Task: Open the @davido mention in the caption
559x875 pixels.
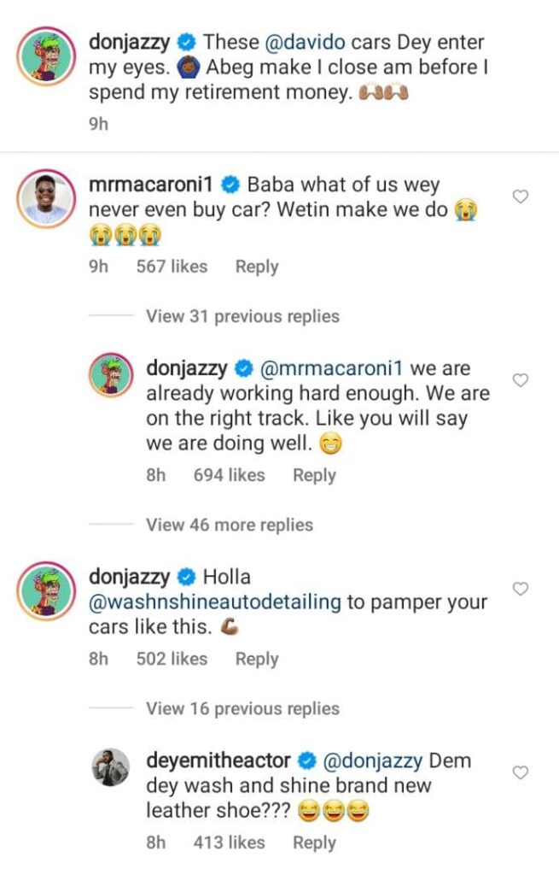Action: click(x=294, y=41)
